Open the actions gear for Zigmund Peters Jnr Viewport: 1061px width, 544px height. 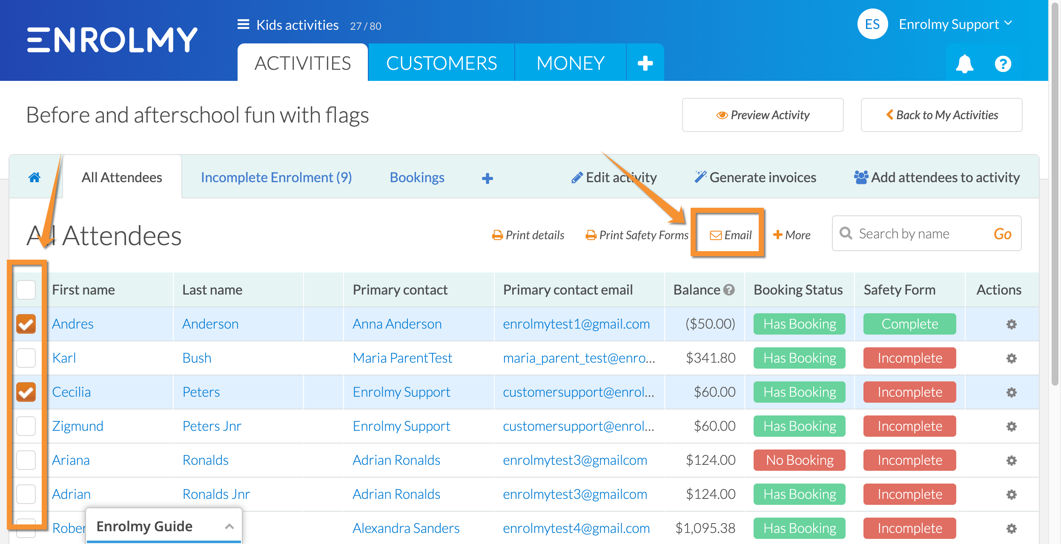(1011, 427)
